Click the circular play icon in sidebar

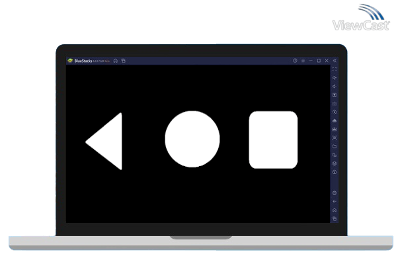pos(335,112)
